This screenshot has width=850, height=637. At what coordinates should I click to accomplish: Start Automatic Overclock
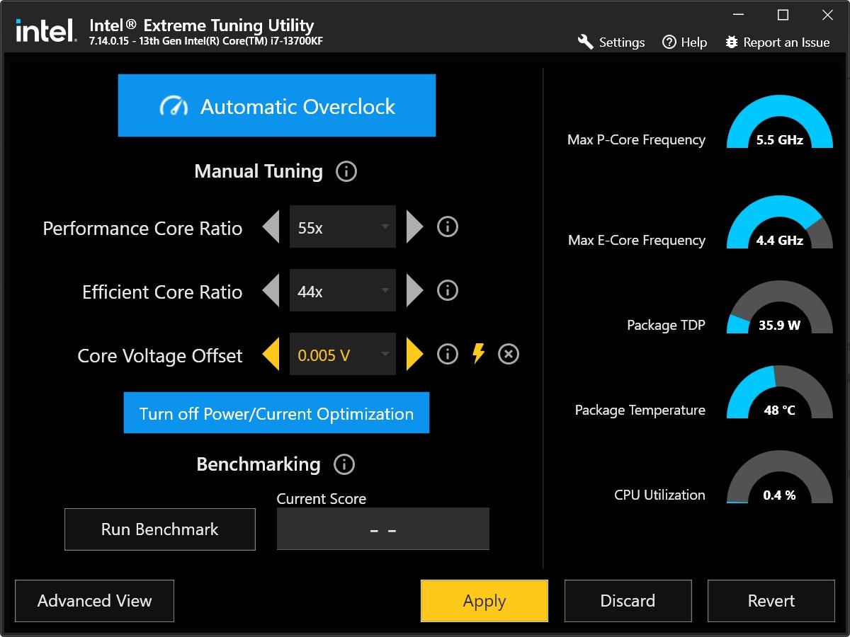click(276, 106)
